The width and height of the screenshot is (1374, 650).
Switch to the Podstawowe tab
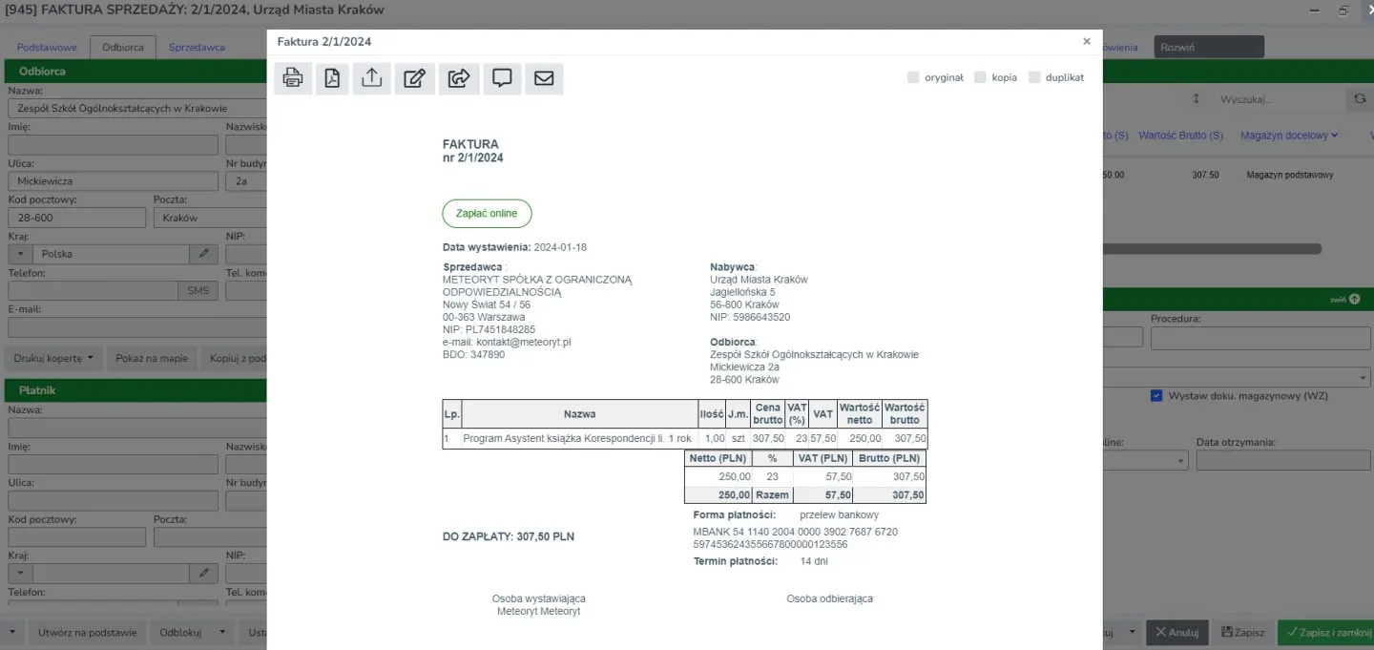tap(47, 47)
